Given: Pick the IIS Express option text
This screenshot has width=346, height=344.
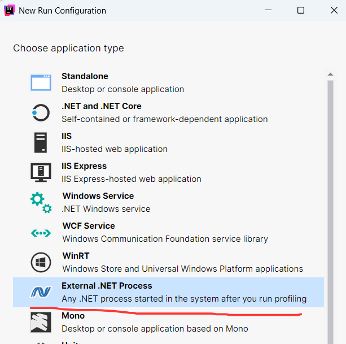Looking at the screenshot, I should pyautogui.click(x=84, y=166).
